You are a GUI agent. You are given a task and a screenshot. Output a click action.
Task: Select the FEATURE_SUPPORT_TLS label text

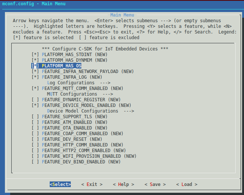click(x=67, y=117)
